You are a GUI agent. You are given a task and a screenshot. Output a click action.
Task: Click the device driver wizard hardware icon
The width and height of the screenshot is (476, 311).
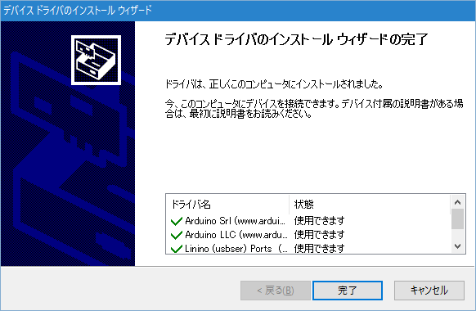[96, 60]
